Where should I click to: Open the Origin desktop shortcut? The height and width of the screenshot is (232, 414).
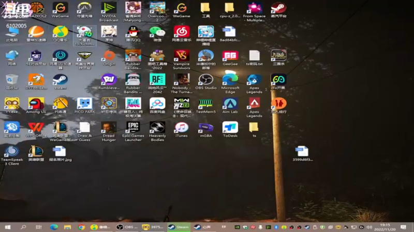click(x=109, y=58)
